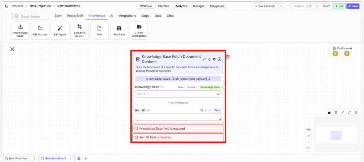The height and width of the screenshot is (162, 364).
Task: Zoom out with the minus button
Action: 308,142
